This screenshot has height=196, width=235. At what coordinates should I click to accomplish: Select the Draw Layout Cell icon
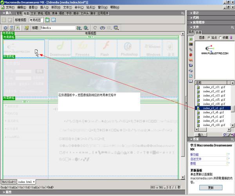[54, 20]
